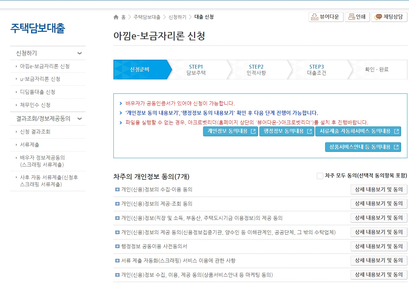Click the chat bubble icon on 채팅상담
409x283 pixels.
[x=378, y=17]
